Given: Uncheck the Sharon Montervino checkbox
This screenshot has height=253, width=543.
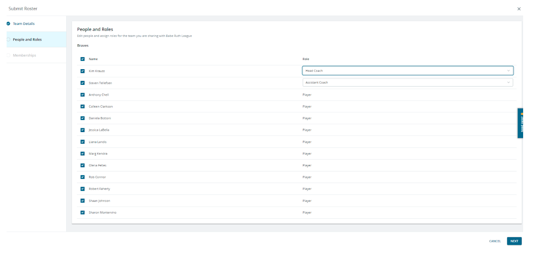Looking at the screenshot, I should (83, 212).
